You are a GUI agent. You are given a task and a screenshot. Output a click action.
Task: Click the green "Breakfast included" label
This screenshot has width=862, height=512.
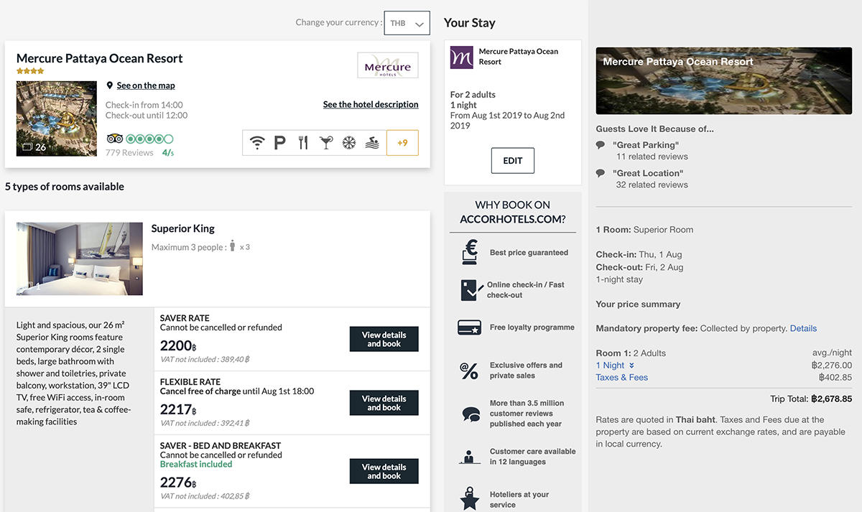tap(196, 464)
